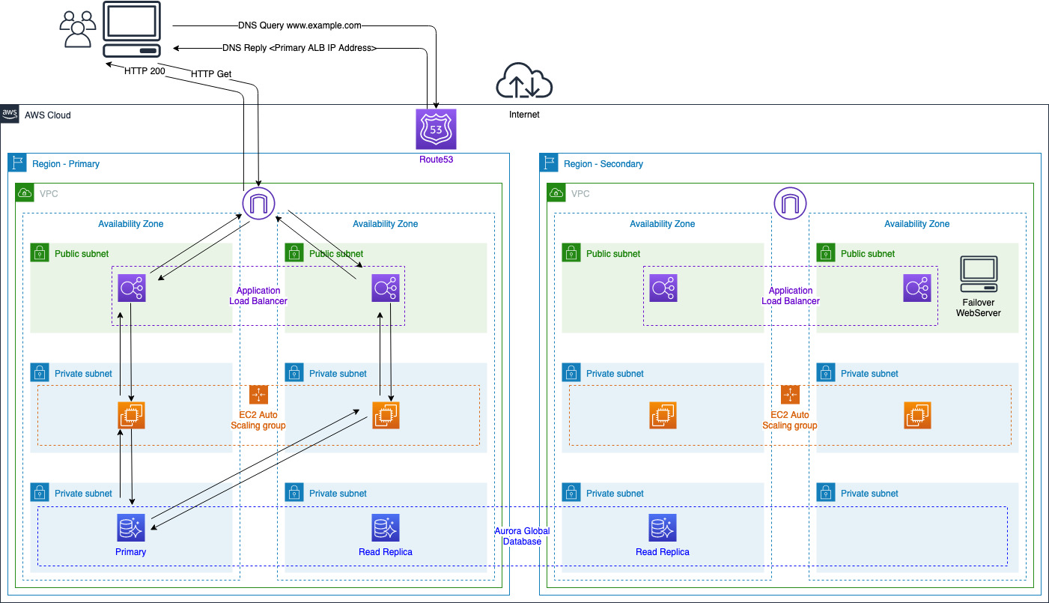Select 'EC2 Auto Scaling group' label in Primary region

[x=258, y=420]
